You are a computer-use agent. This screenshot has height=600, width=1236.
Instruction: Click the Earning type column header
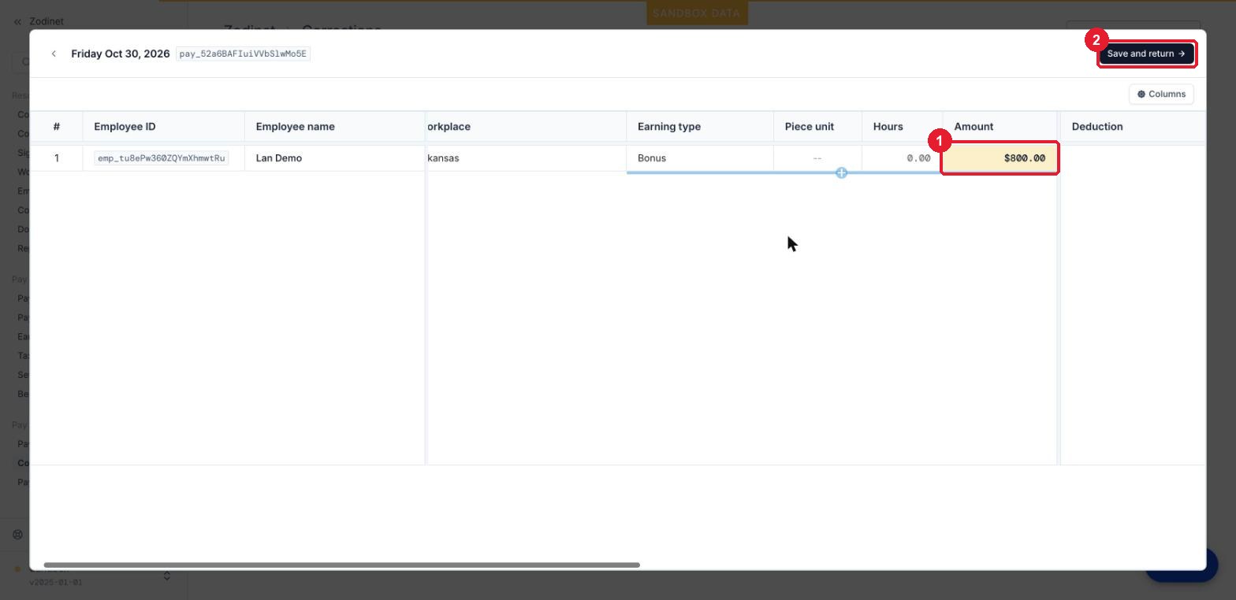pyautogui.click(x=700, y=127)
